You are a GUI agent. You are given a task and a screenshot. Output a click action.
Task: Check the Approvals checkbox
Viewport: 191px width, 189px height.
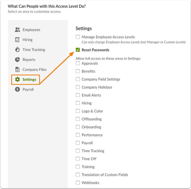(x=78, y=63)
